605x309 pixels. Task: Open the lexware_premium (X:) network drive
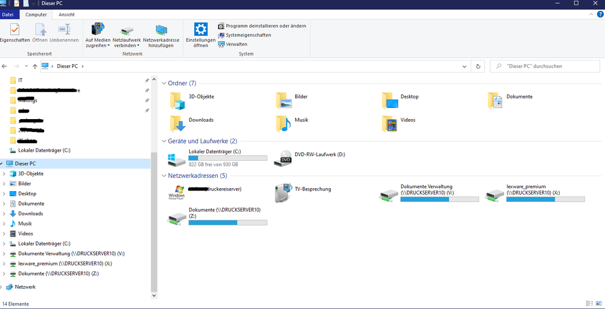coord(495,193)
